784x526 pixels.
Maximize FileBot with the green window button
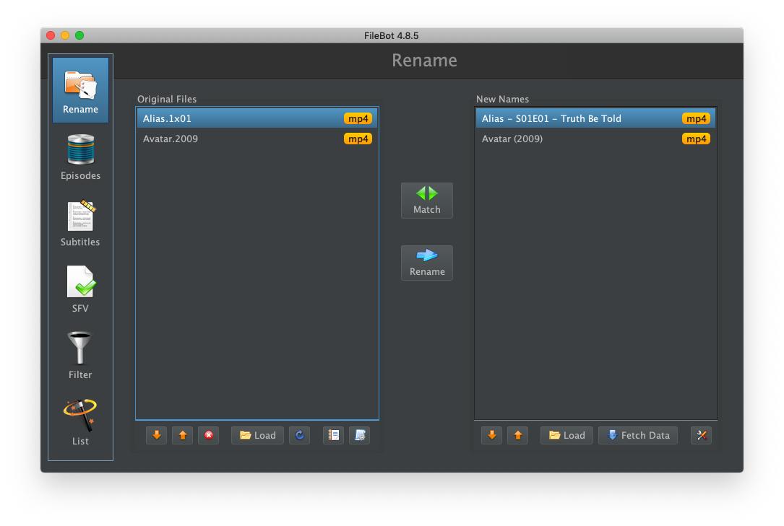(79, 35)
